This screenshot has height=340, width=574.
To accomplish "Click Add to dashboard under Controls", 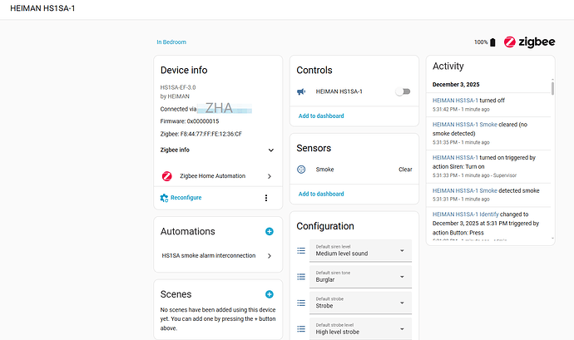I will point(321,116).
